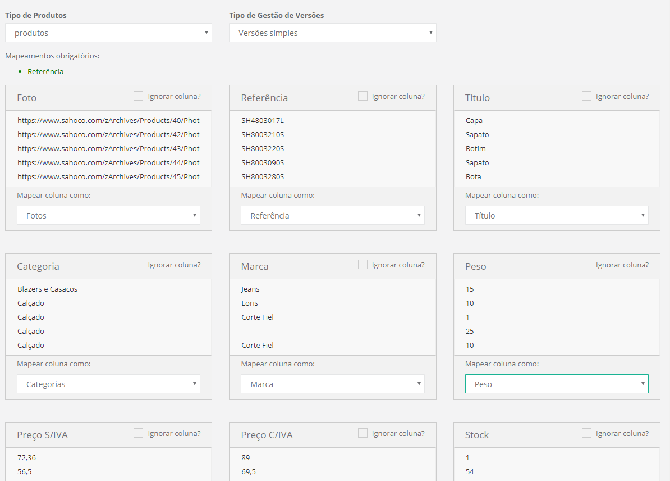
Task: Tick Ignorar coluna for the Stock column
Action: pyautogui.click(x=586, y=433)
